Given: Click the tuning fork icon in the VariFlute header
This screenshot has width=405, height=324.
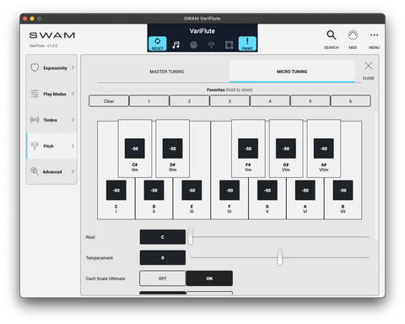Looking at the screenshot, I should 212,45.
